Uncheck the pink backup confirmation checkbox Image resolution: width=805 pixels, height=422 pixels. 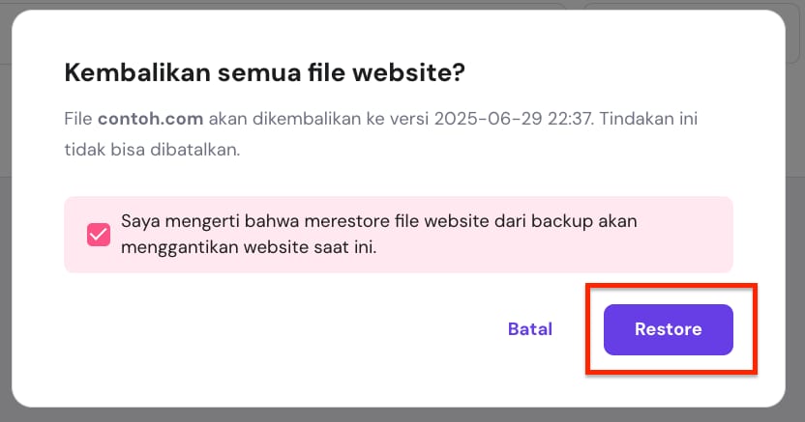[x=99, y=234]
